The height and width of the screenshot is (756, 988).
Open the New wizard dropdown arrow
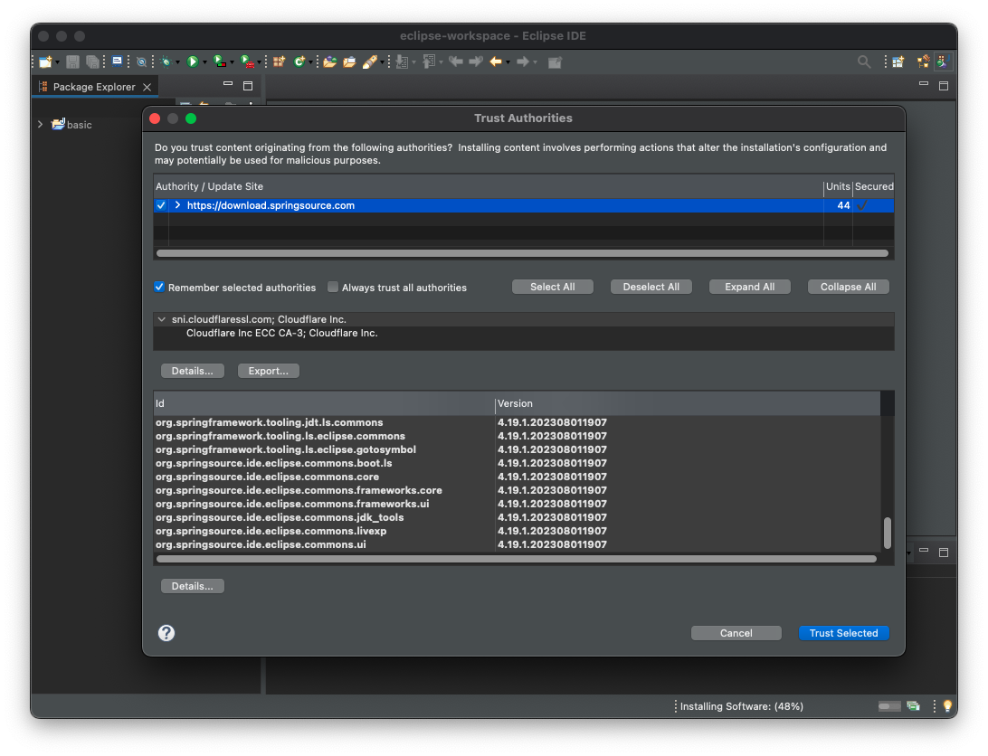pos(57,62)
